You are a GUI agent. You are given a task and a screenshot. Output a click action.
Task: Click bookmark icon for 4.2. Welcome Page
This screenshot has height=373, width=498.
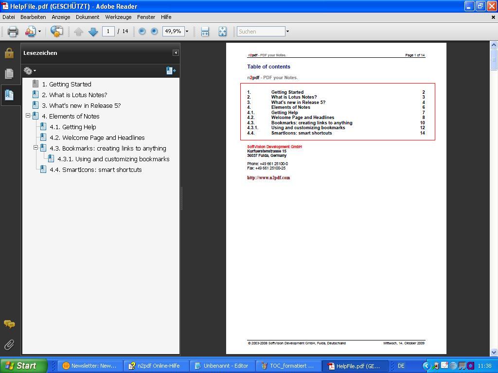(x=43, y=137)
